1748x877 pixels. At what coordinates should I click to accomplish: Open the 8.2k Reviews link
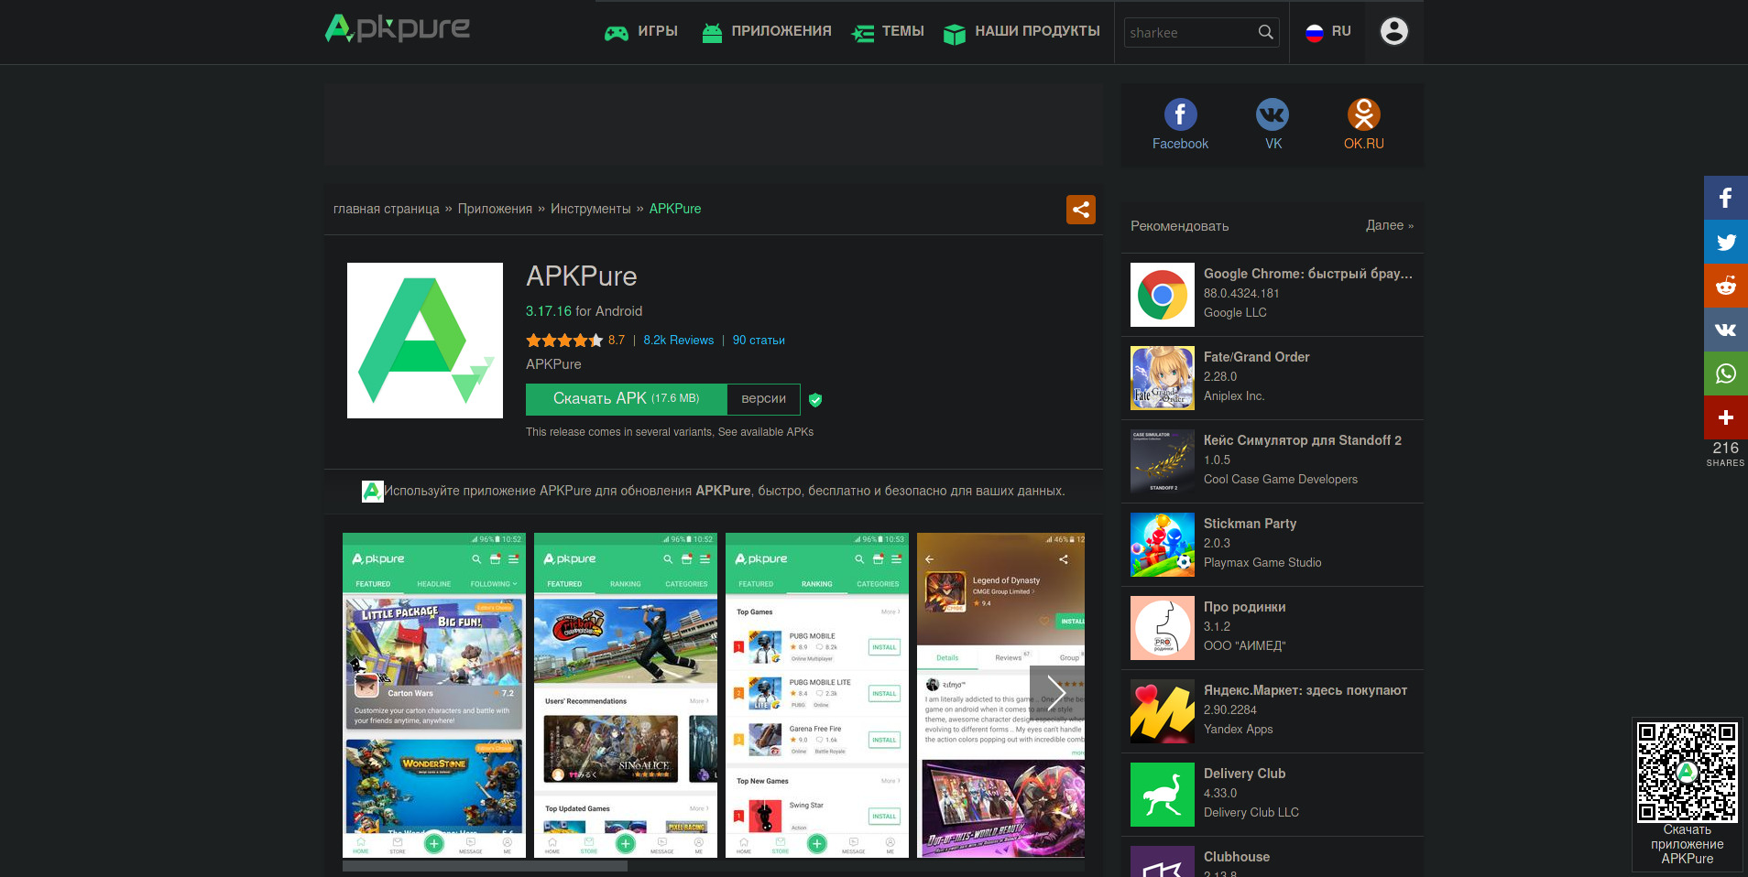pyautogui.click(x=679, y=340)
